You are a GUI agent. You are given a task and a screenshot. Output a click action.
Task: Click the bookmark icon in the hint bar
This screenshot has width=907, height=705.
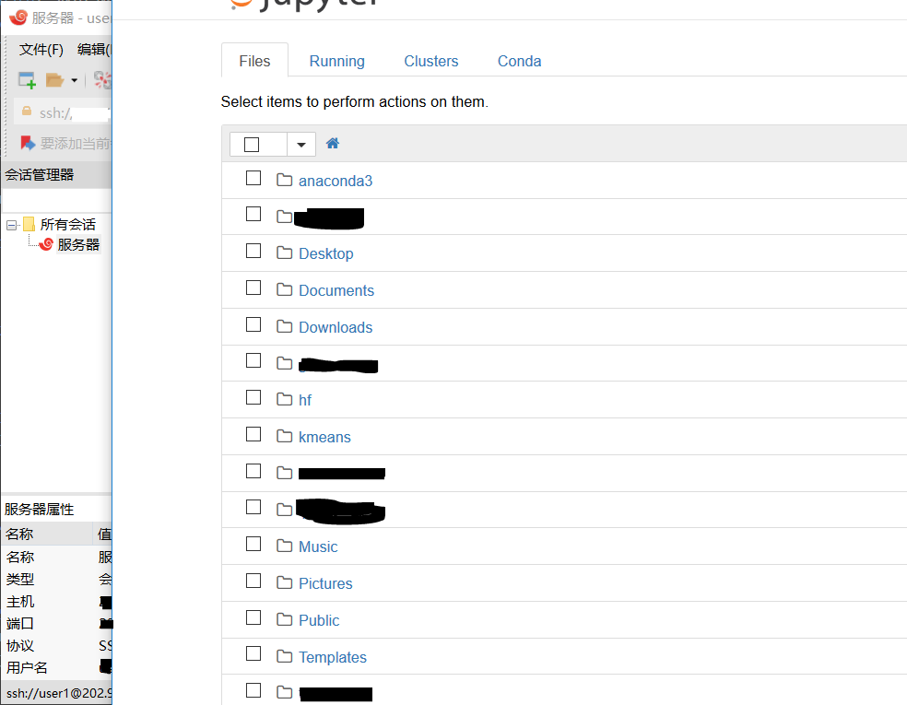(28, 143)
